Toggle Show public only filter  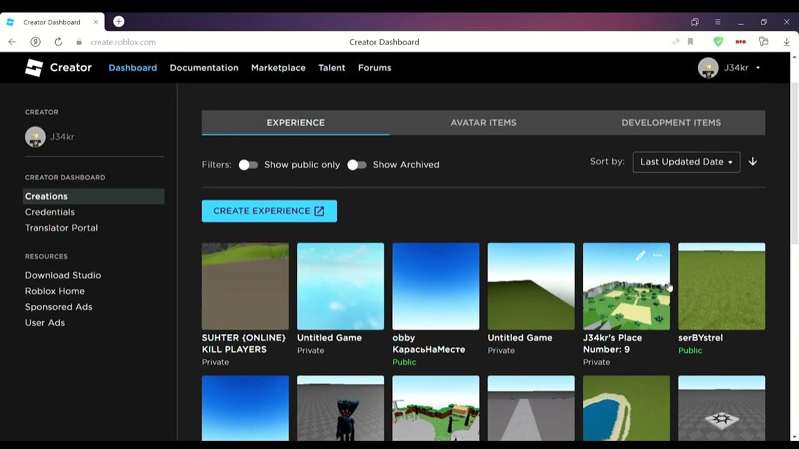[x=248, y=165]
